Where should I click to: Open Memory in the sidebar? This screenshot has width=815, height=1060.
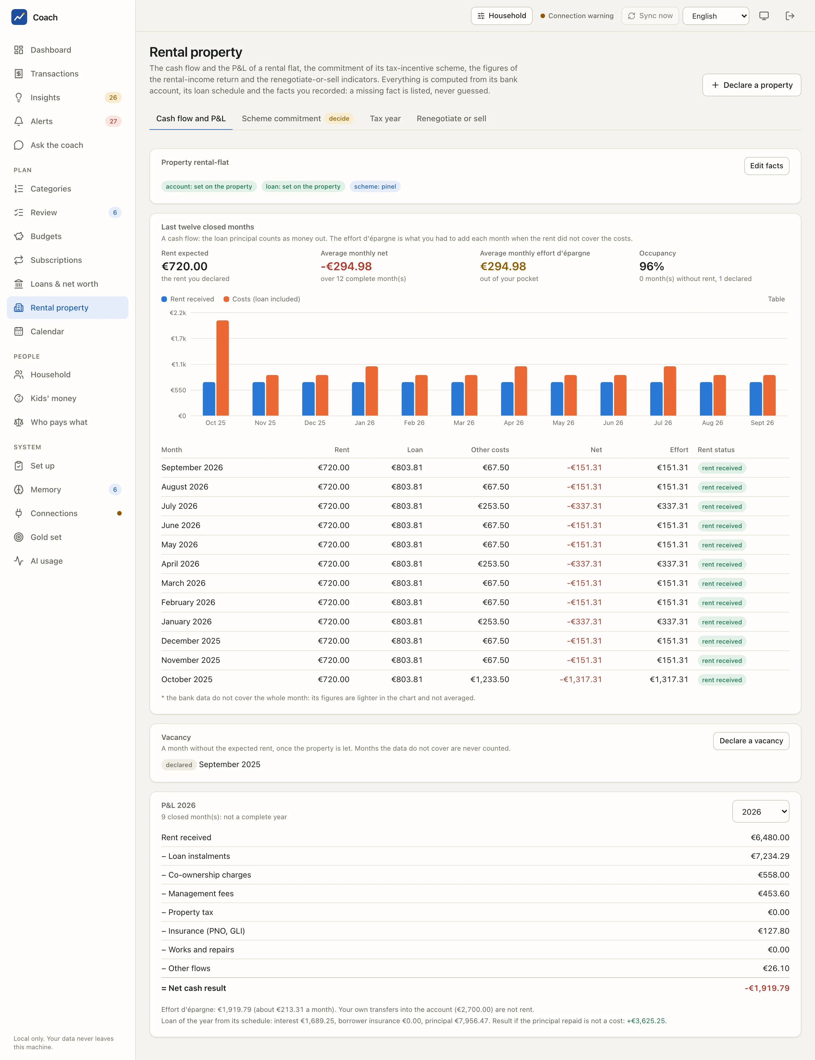(x=67, y=490)
